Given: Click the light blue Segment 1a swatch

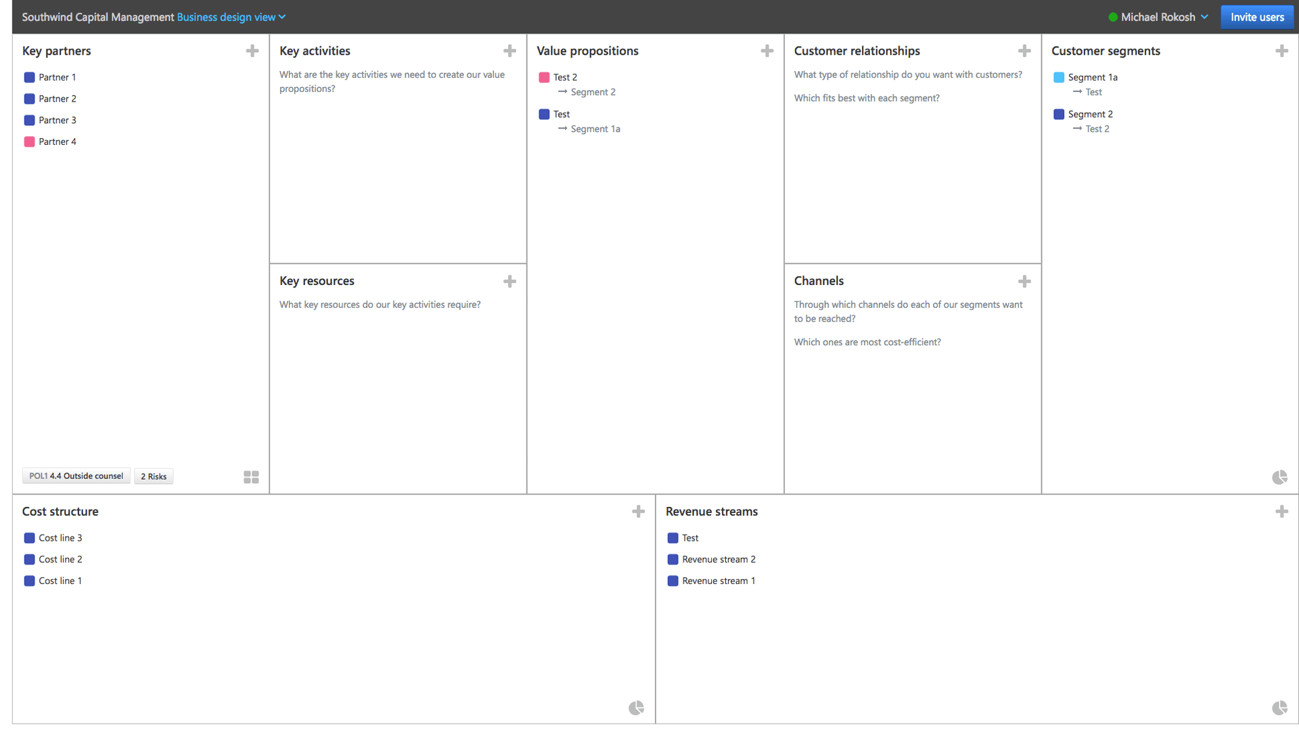Looking at the screenshot, I should point(1059,77).
